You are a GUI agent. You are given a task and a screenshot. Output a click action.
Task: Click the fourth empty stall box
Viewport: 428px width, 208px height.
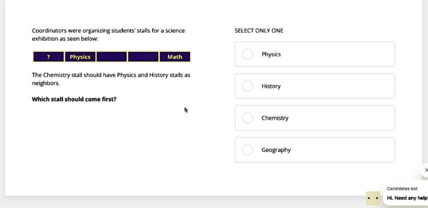coord(143,57)
